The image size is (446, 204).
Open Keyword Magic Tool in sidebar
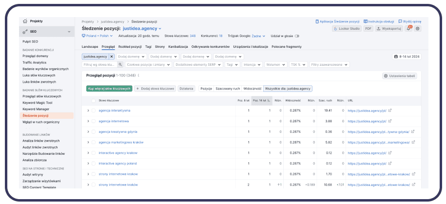point(38,103)
